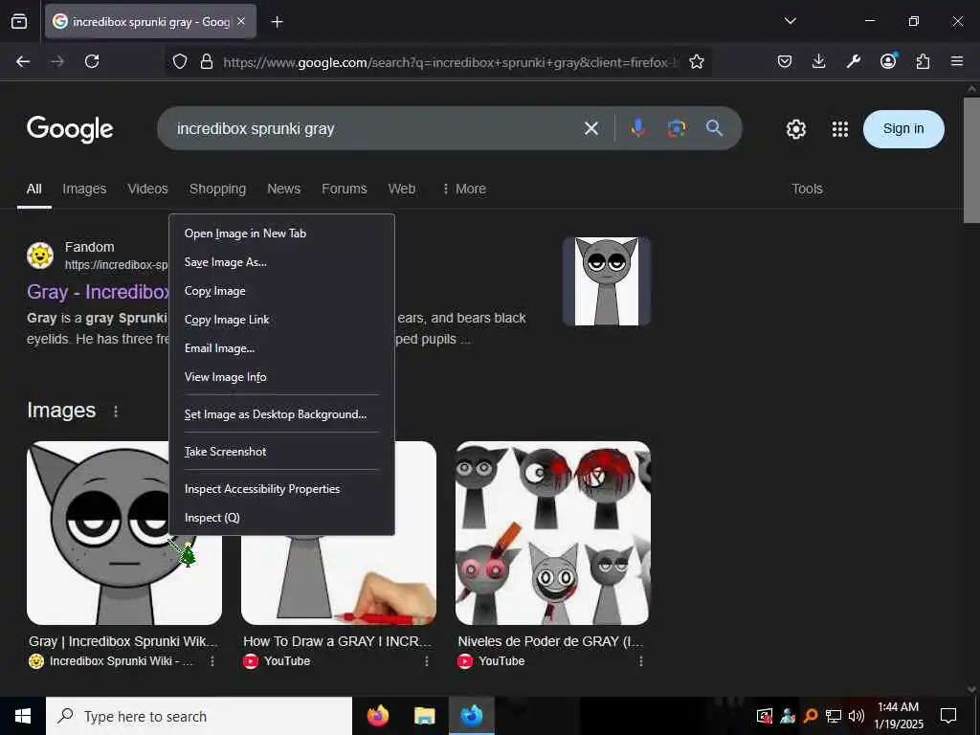List all tabs dropdown arrow
980x735 pixels.
click(790, 21)
